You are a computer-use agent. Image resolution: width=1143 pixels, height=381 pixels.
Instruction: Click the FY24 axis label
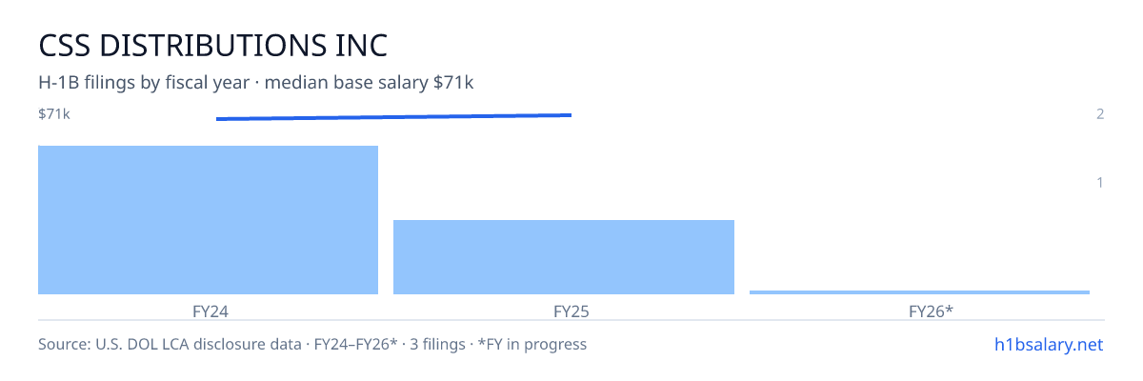tap(211, 311)
